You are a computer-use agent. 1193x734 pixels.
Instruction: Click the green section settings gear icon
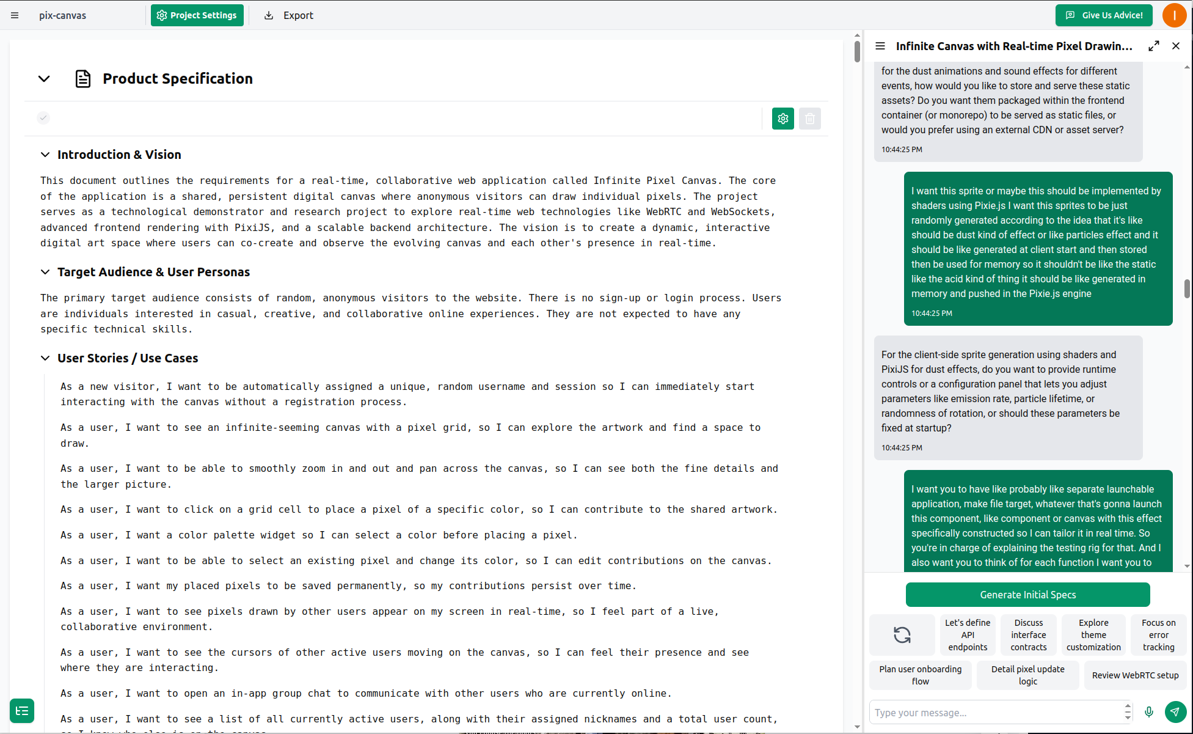click(x=783, y=119)
